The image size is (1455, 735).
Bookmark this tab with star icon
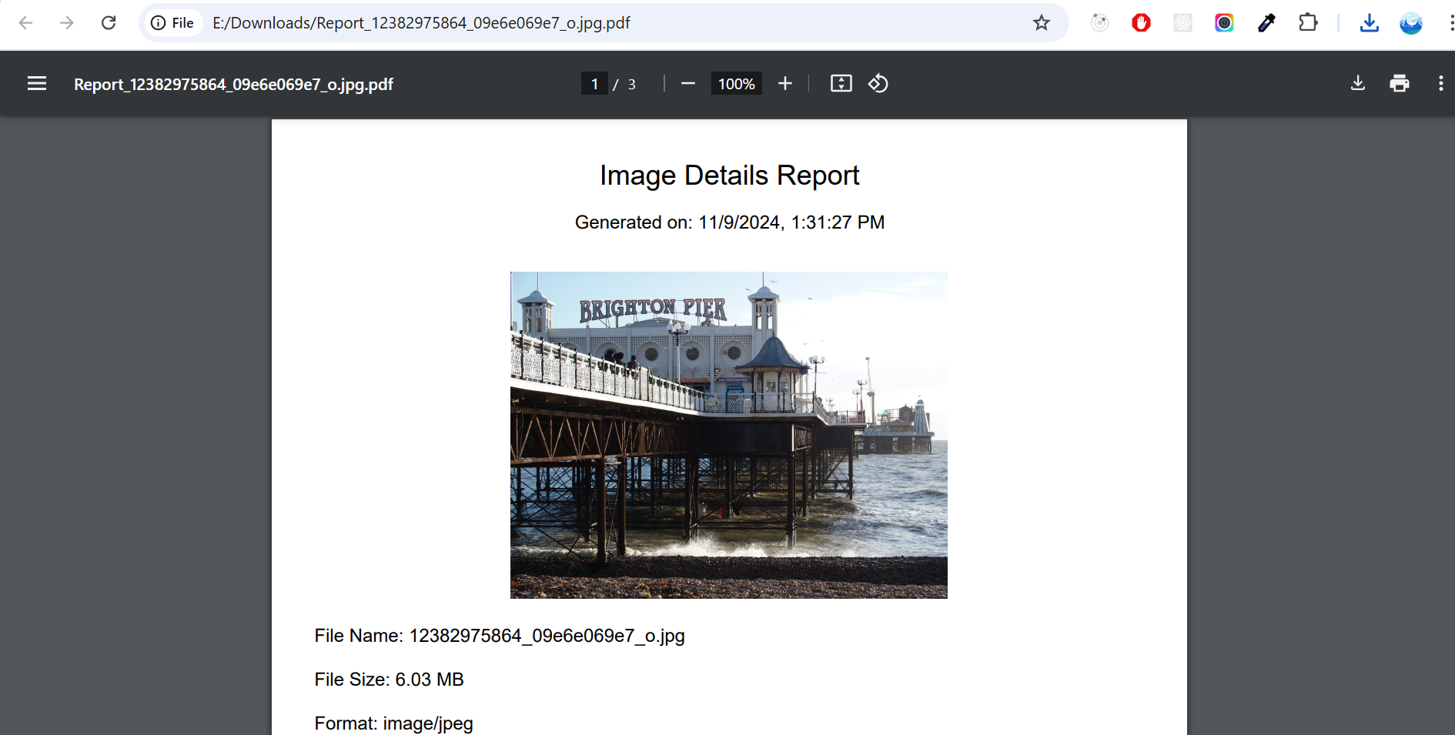pos(1042,23)
